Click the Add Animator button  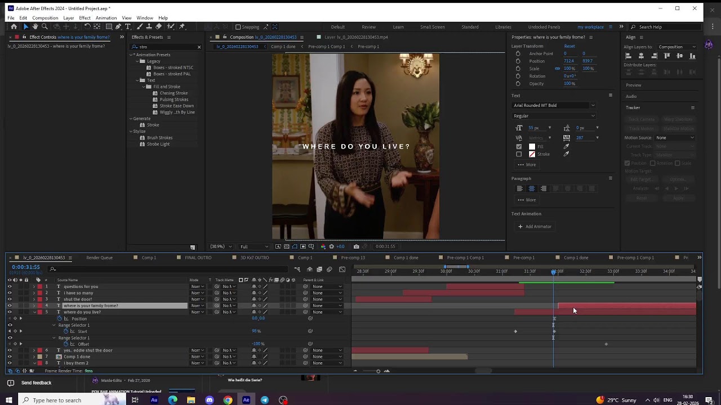(535, 227)
